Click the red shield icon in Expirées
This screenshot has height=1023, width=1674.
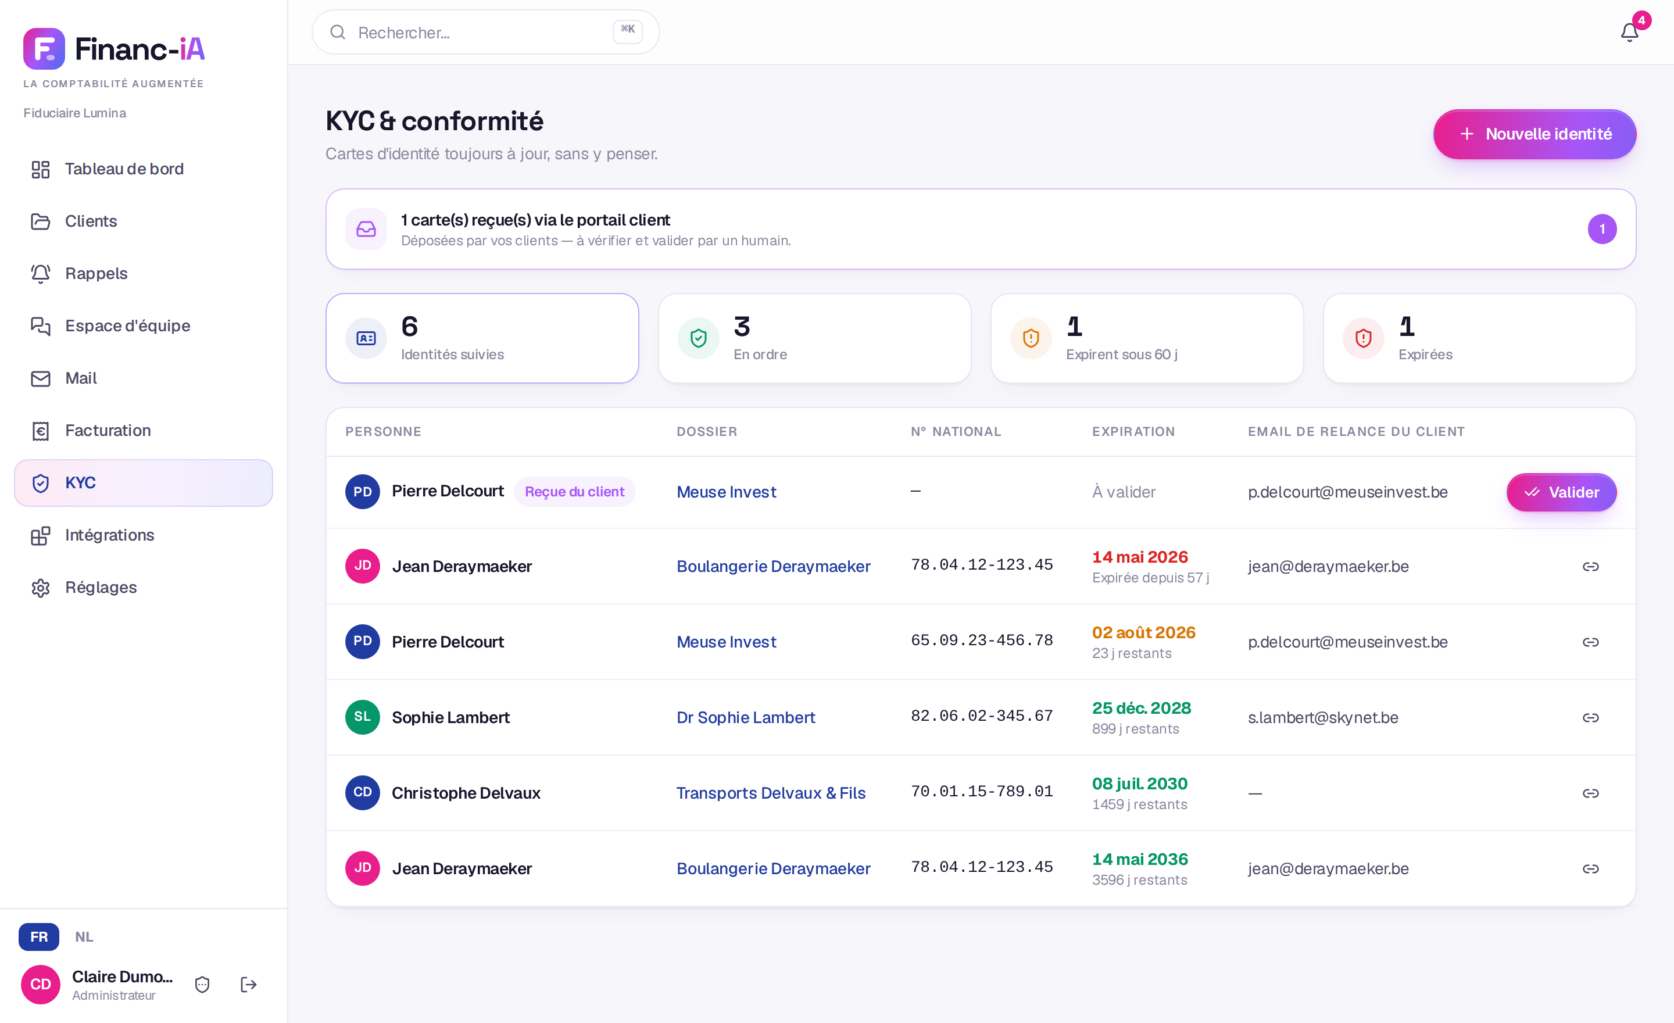point(1363,338)
